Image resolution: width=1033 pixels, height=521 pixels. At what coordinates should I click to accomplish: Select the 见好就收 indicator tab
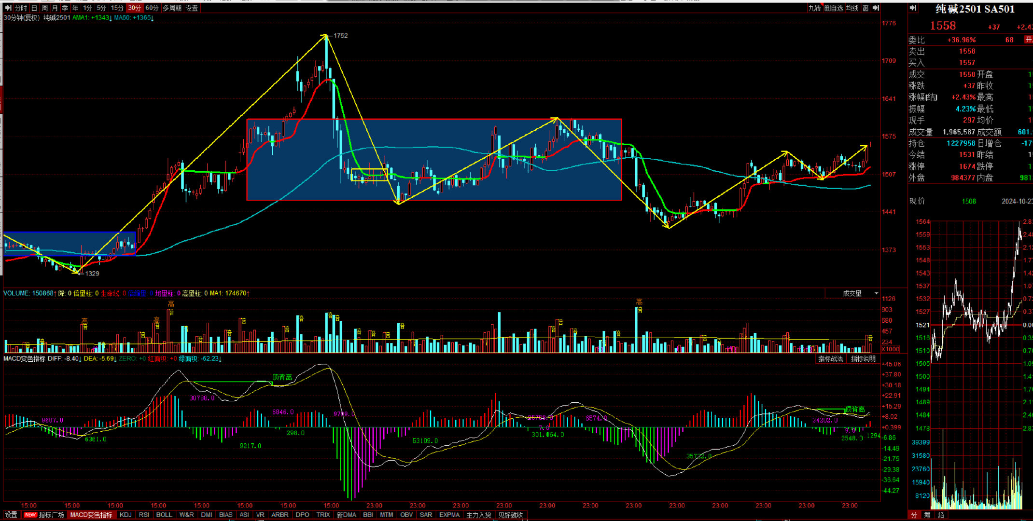point(510,515)
